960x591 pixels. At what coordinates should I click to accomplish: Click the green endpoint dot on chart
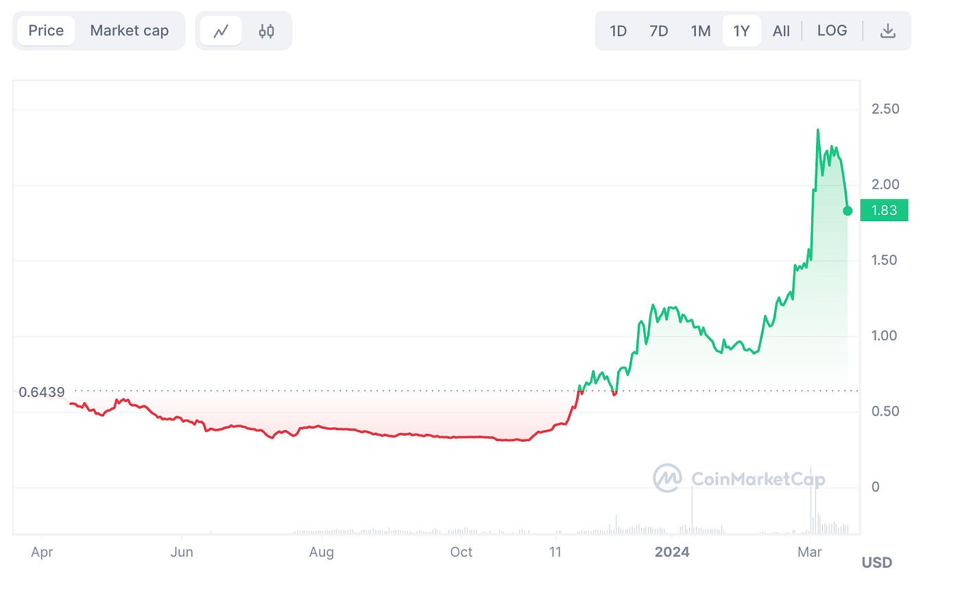point(848,210)
